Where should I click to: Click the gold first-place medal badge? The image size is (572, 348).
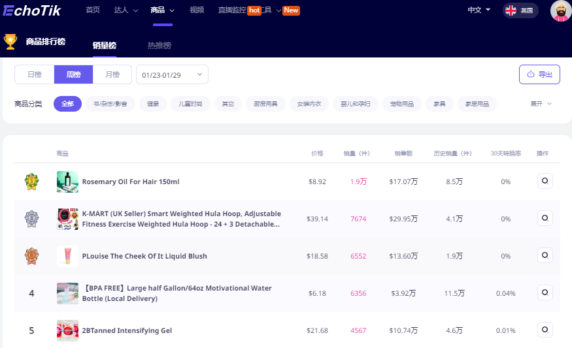32,182
